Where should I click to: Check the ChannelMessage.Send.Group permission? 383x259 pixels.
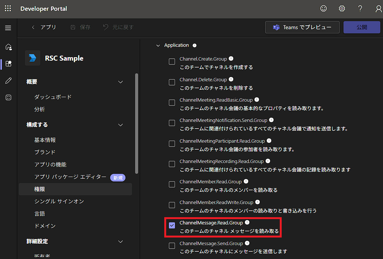(172, 246)
